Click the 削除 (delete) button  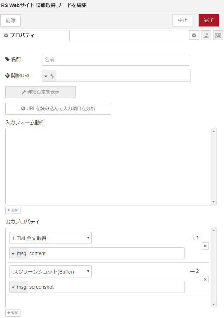(x=11, y=20)
